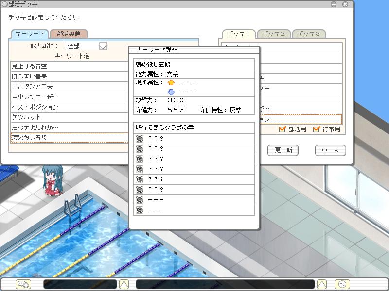Click the 更新 button

[283, 150]
